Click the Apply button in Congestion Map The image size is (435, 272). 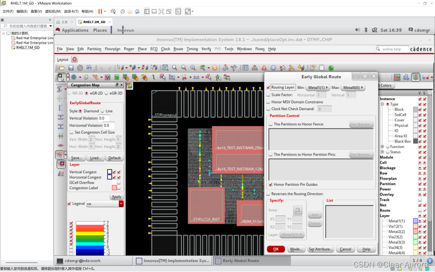[x=116, y=196]
